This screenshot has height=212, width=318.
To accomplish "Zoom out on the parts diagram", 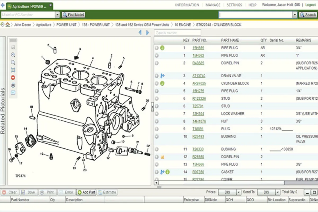I will click(13, 63).
